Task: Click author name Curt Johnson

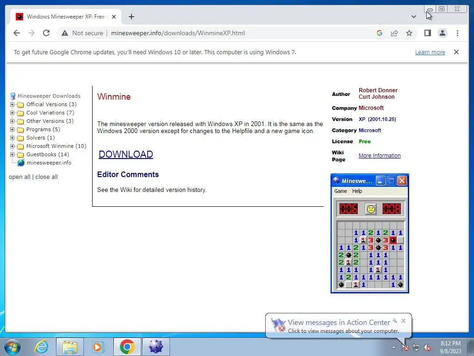Action: point(376,97)
